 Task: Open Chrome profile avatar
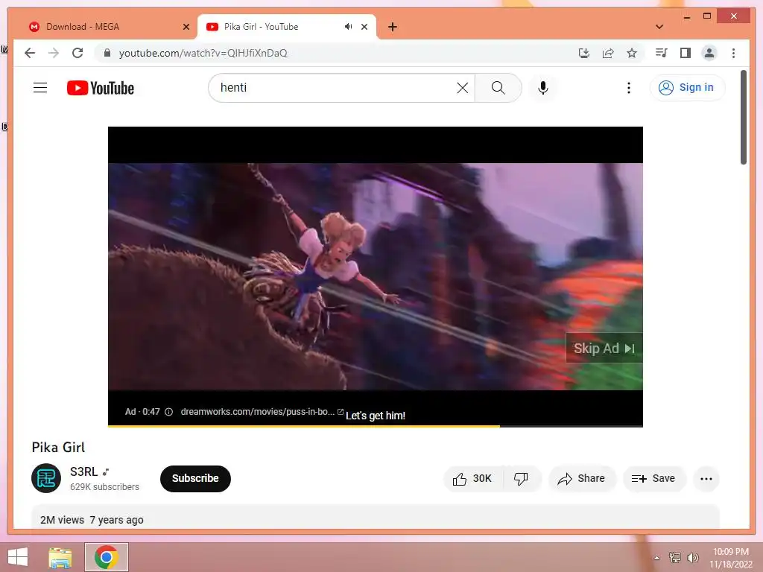(709, 53)
